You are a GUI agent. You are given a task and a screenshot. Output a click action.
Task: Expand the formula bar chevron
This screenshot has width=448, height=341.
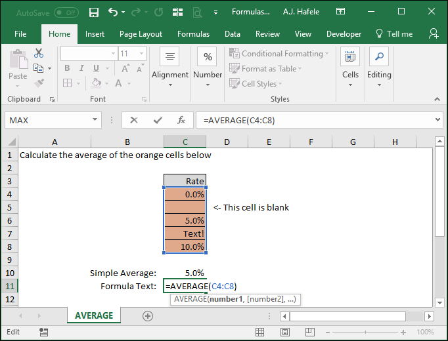coord(437,120)
